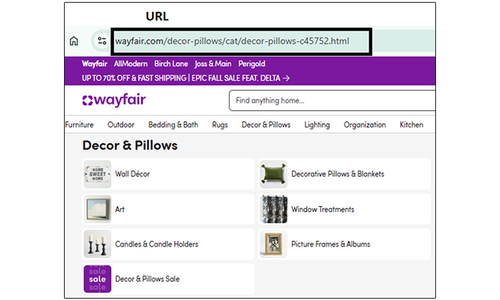This screenshot has height=300, width=500.
Task: Open the Lighting menu
Action: tap(317, 125)
